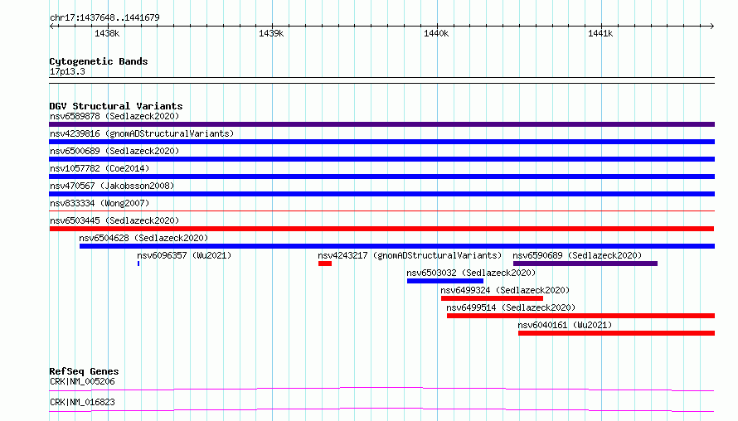
Task: Select the purple nsv6590689 variant bar
Action: point(585,264)
